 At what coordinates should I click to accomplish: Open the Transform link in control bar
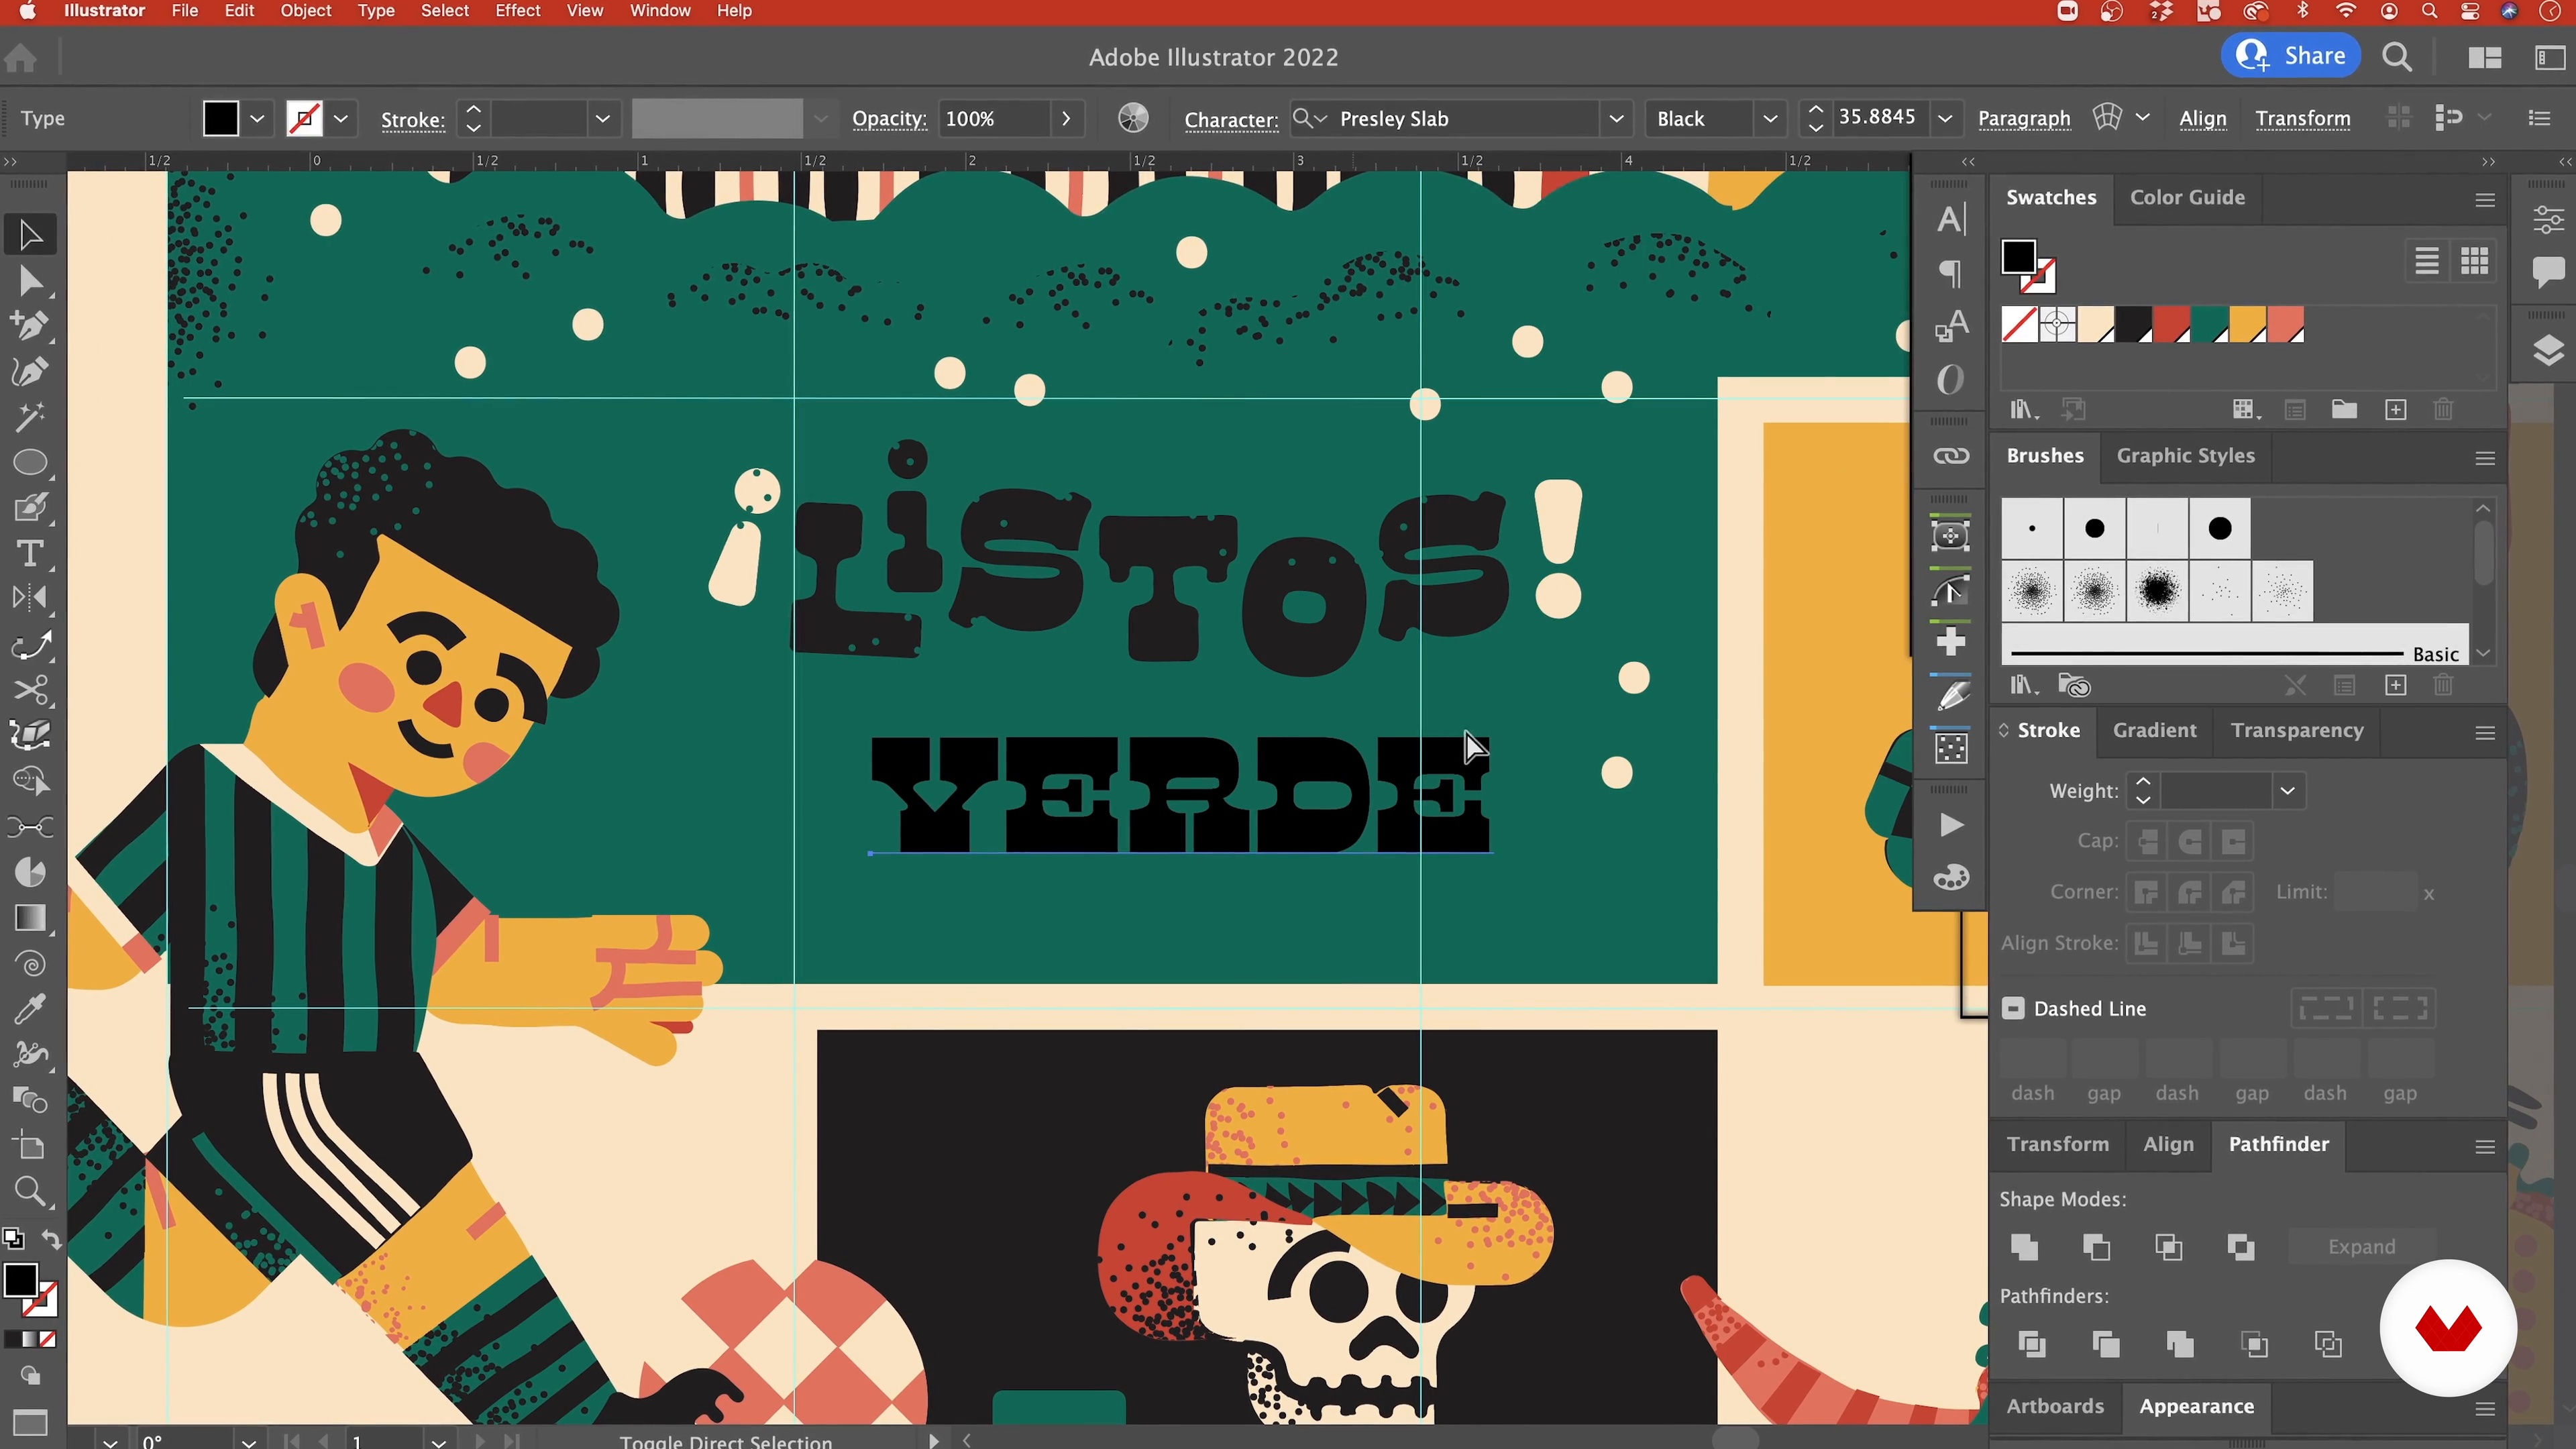(x=2302, y=119)
